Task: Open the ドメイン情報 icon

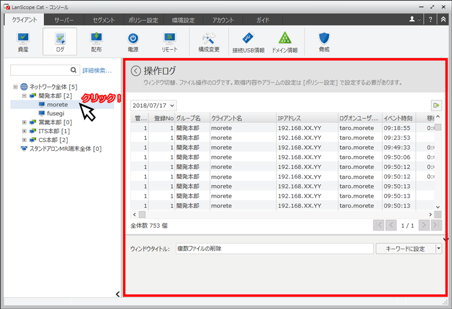Action: point(285,42)
